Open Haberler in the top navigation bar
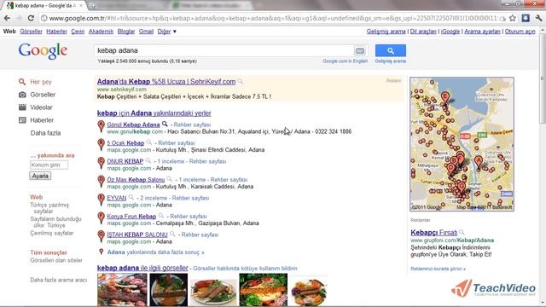Image resolution: width=546 pixels, height=307 pixels. point(56,32)
